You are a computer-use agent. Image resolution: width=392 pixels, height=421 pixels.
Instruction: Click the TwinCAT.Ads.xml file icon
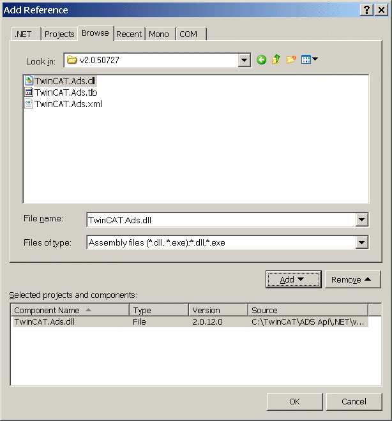coord(29,103)
